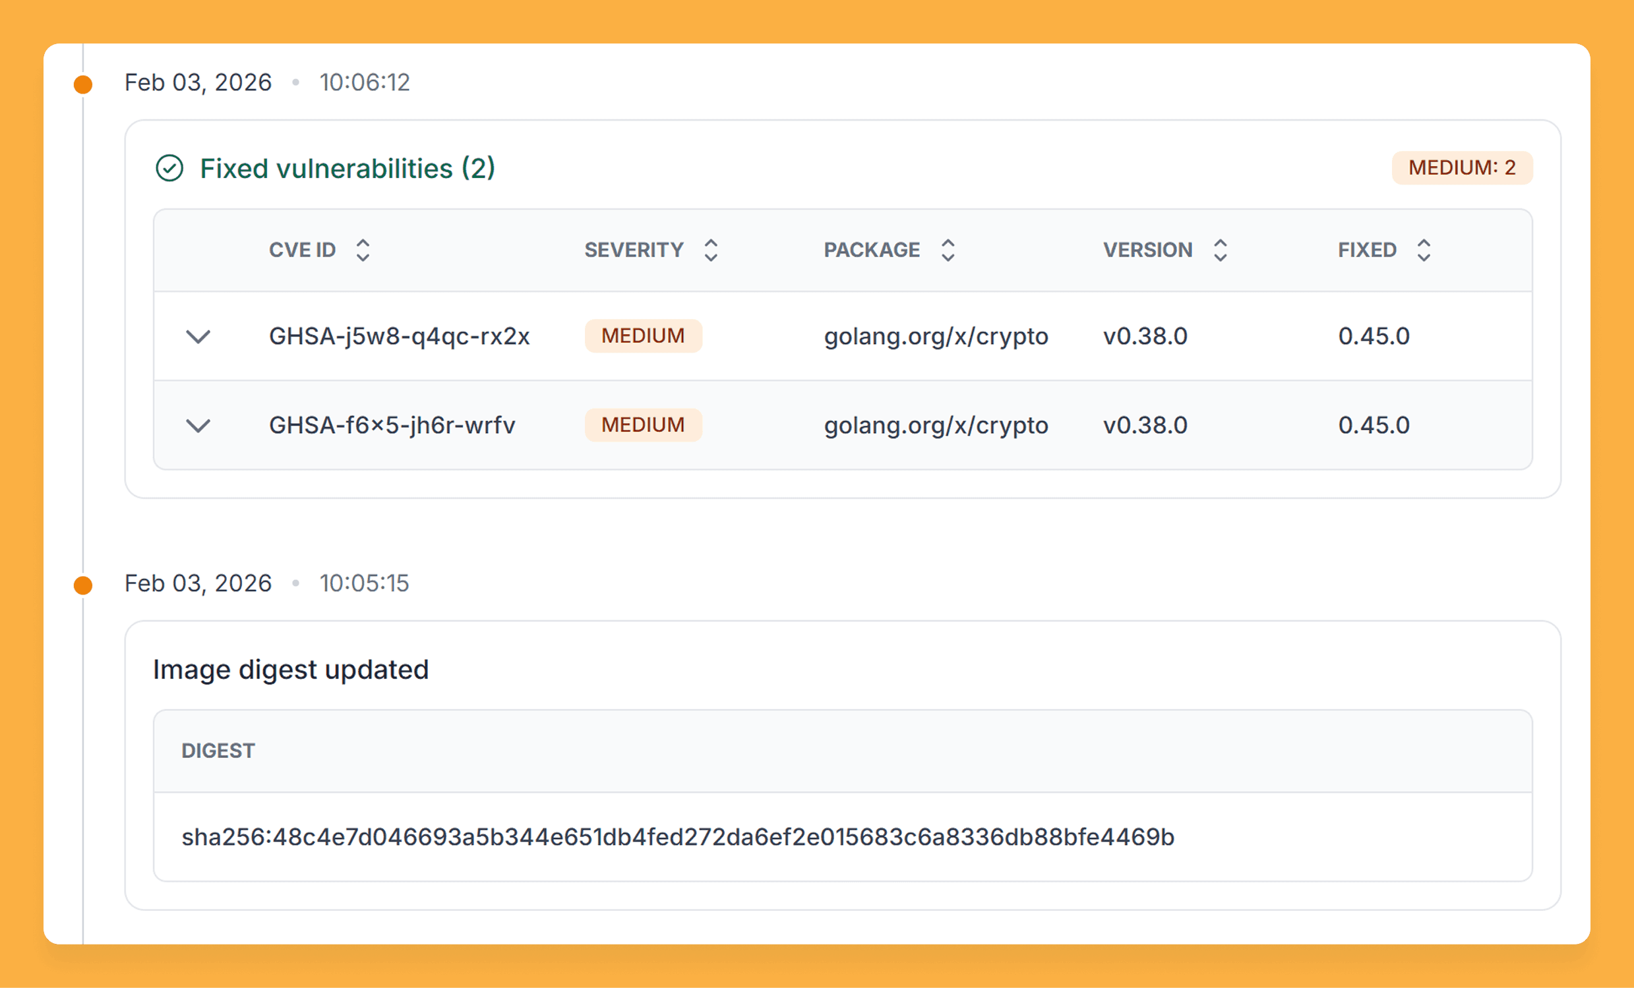Click the Fixed vulnerabilities (2) heading
Image resolution: width=1634 pixels, height=988 pixels.
point(348,168)
